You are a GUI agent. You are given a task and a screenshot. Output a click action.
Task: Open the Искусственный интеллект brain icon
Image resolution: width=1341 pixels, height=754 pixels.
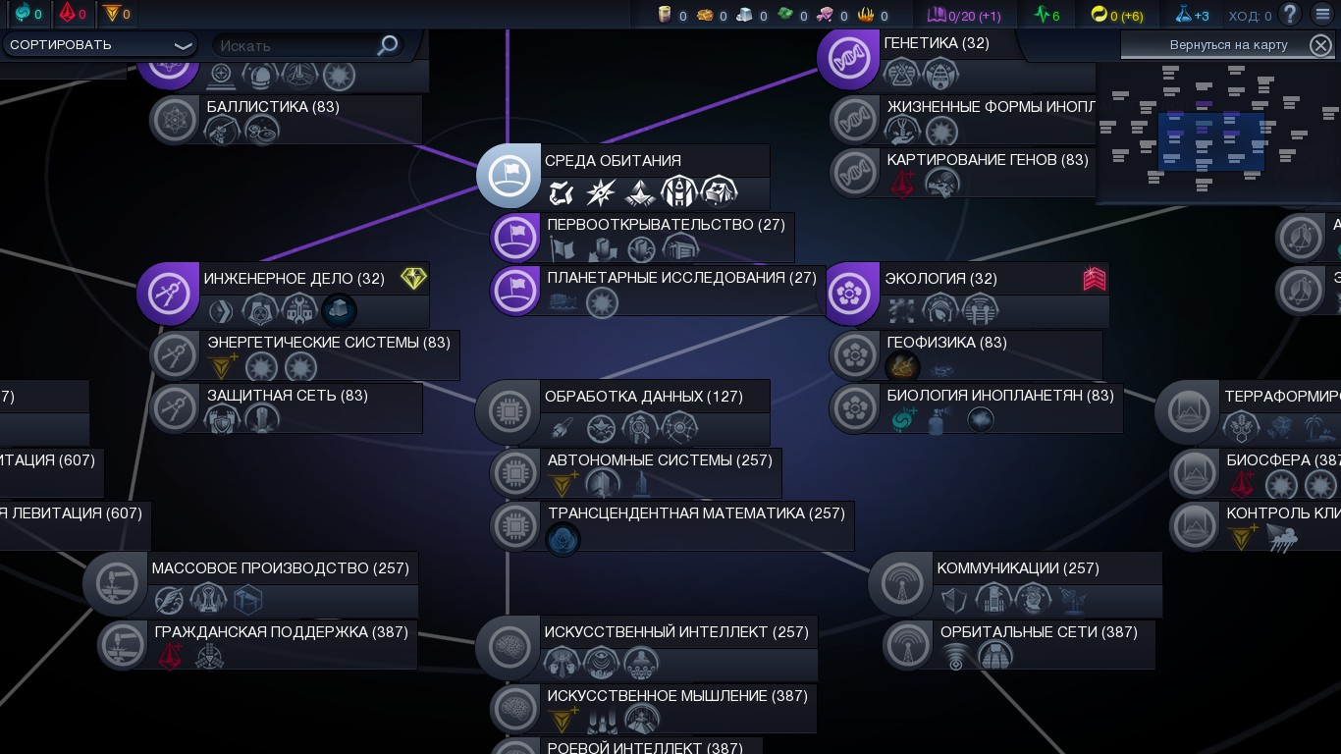(508, 647)
